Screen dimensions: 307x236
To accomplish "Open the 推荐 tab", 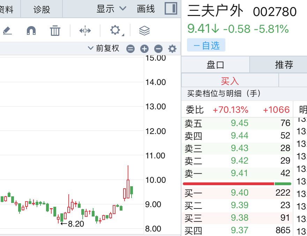I will coord(284,65).
